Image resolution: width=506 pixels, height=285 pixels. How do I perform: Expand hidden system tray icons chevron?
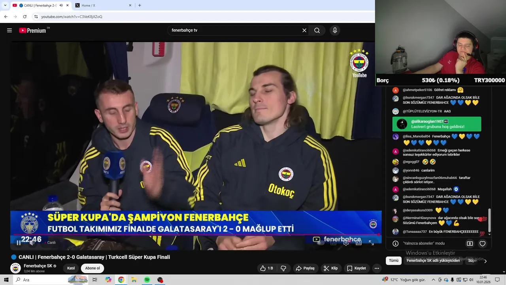click(x=434, y=280)
